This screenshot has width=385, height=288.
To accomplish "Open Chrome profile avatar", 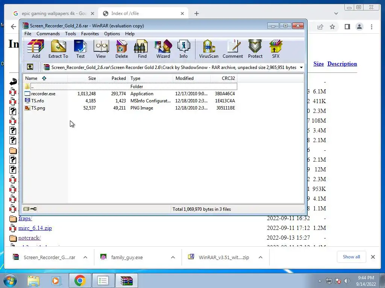I will pos(359,27).
